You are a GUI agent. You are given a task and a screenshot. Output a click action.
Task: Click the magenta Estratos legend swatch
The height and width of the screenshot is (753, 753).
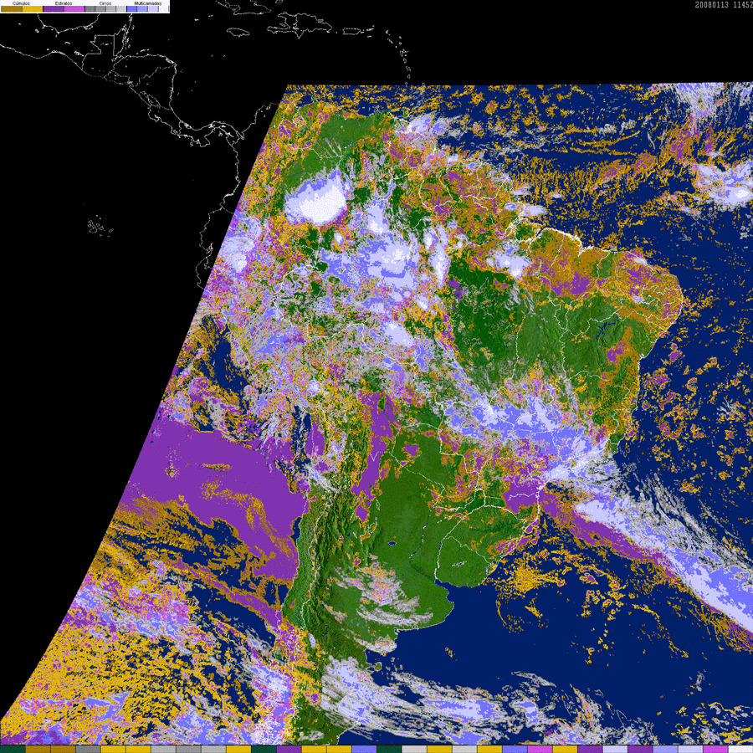pos(74,8)
